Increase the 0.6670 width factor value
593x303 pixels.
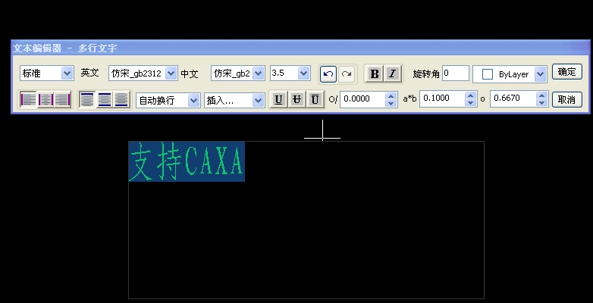pyautogui.click(x=542, y=95)
